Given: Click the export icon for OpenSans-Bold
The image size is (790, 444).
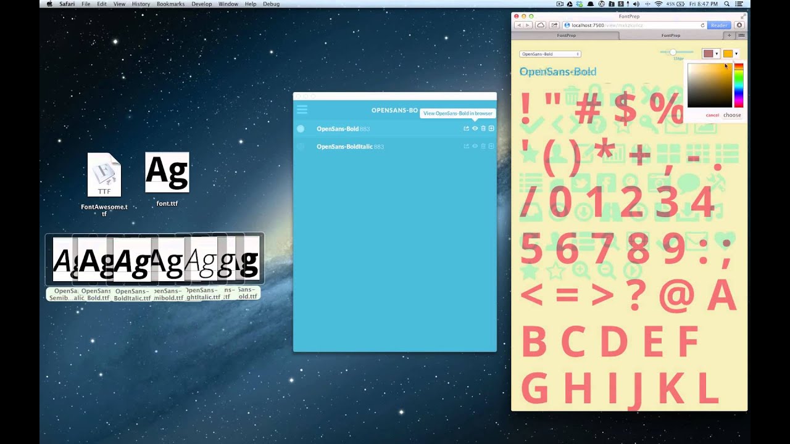Looking at the screenshot, I should pyautogui.click(x=467, y=128).
